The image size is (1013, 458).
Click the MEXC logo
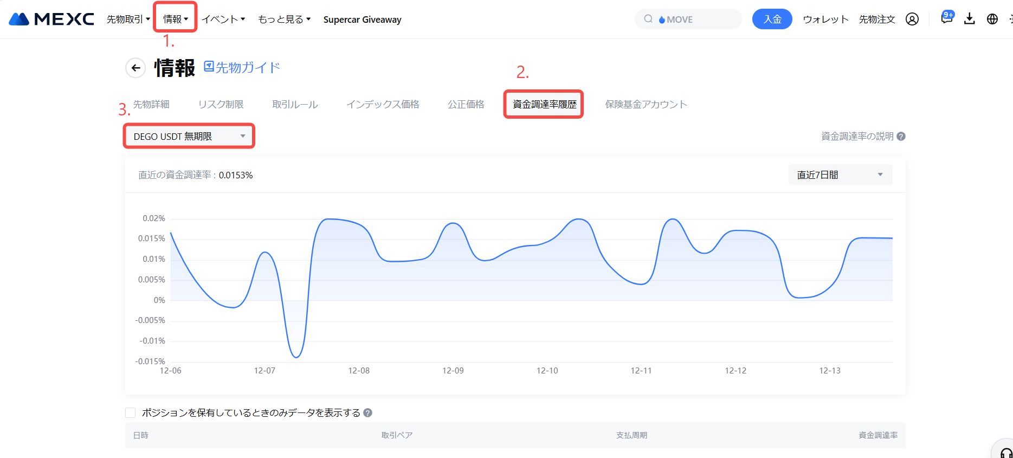pyautogui.click(x=51, y=19)
